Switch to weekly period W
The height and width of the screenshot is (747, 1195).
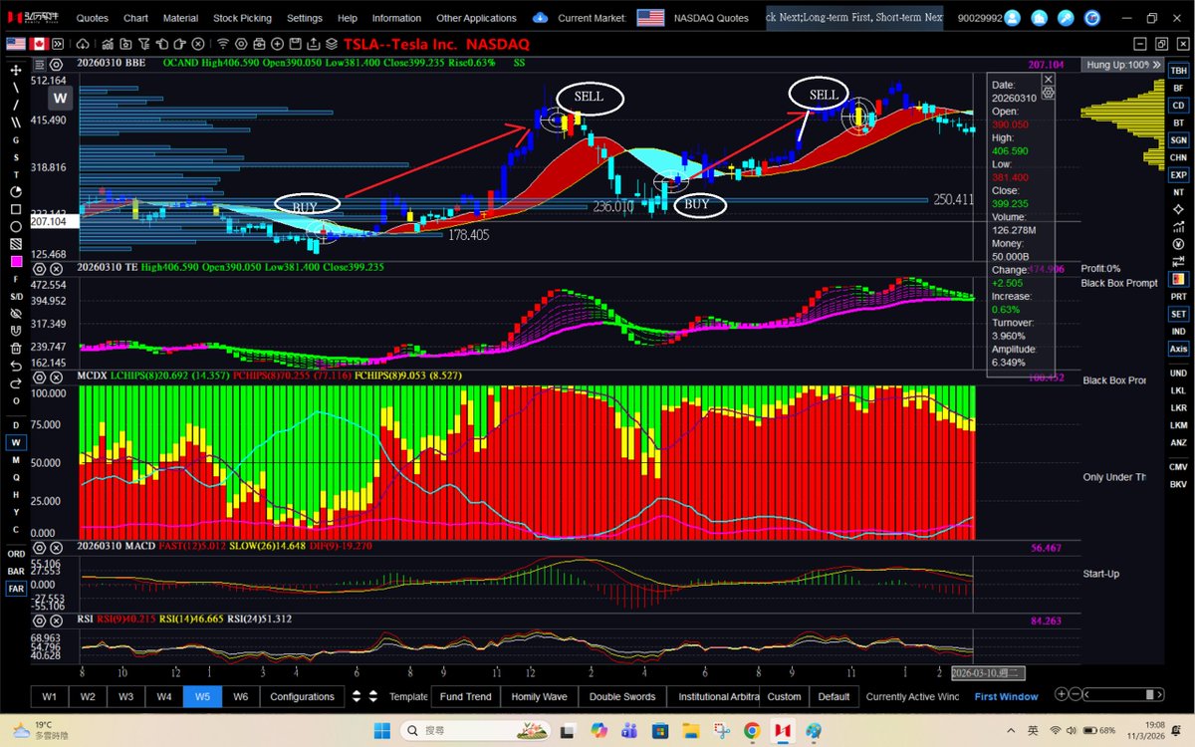click(16, 442)
